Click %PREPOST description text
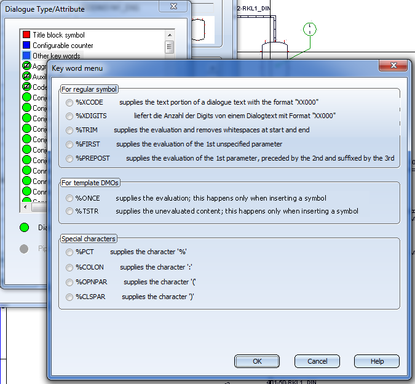 pos(260,158)
